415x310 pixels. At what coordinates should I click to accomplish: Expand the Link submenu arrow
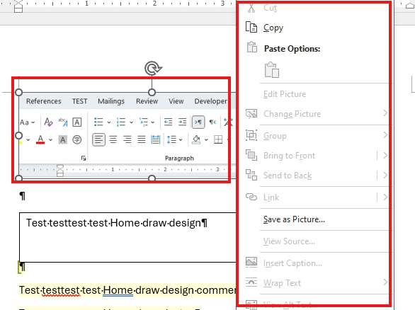[385, 197]
